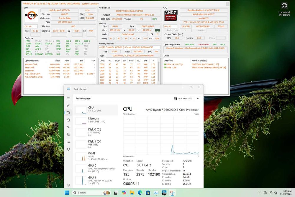
Task: Switch to HWiNFO via taskbar icon
Action: [164, 193]
